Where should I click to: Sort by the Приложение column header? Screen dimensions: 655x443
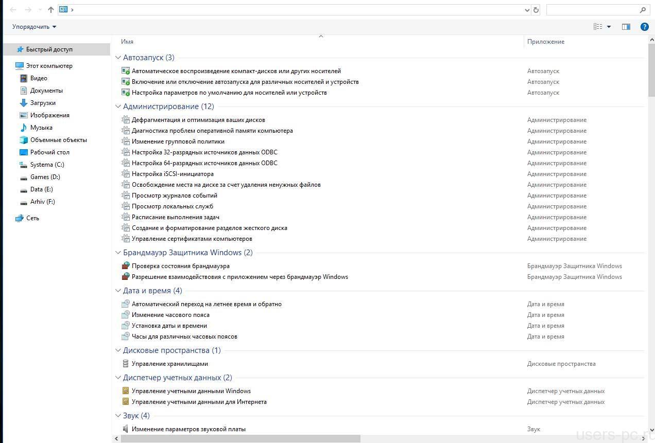pos(545,42)
